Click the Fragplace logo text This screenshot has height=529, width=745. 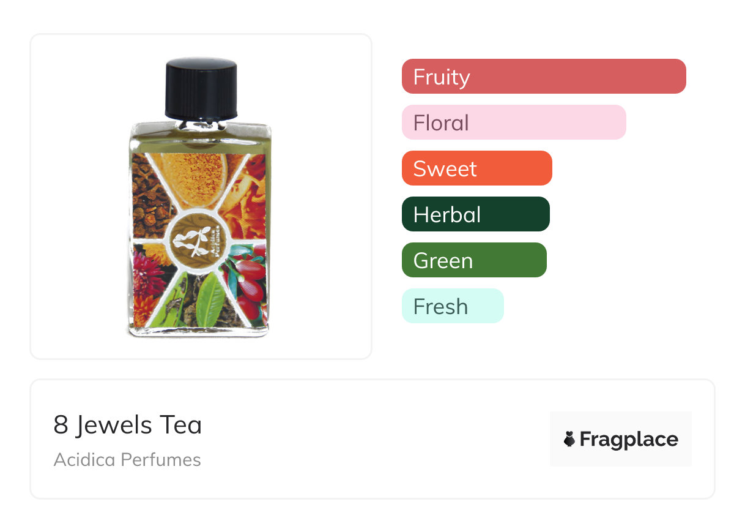(629, 440)
